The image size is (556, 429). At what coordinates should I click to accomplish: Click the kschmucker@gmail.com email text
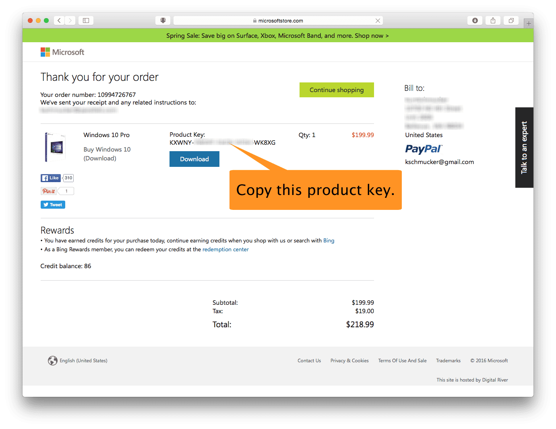[x=440, y=162]
